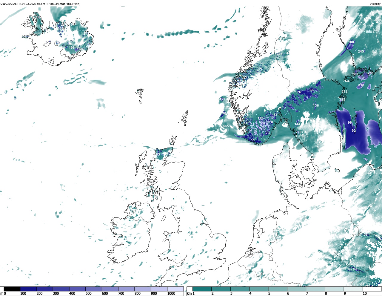Viewport: 382px width, 296px height.
Task: Click the '251' visibility value on map
Action: coord(371,73)
